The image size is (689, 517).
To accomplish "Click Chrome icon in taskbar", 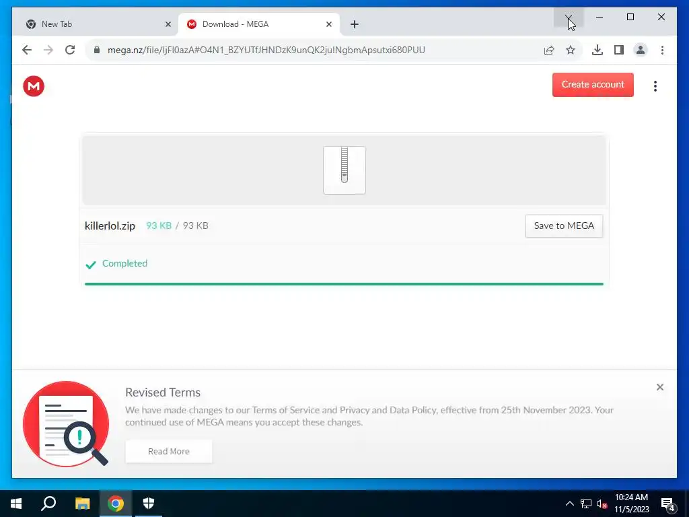I will 116,504.
